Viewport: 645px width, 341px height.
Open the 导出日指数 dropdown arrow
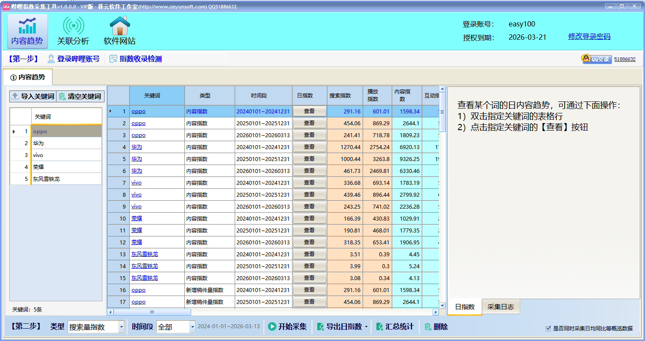(x=366, y=327)
